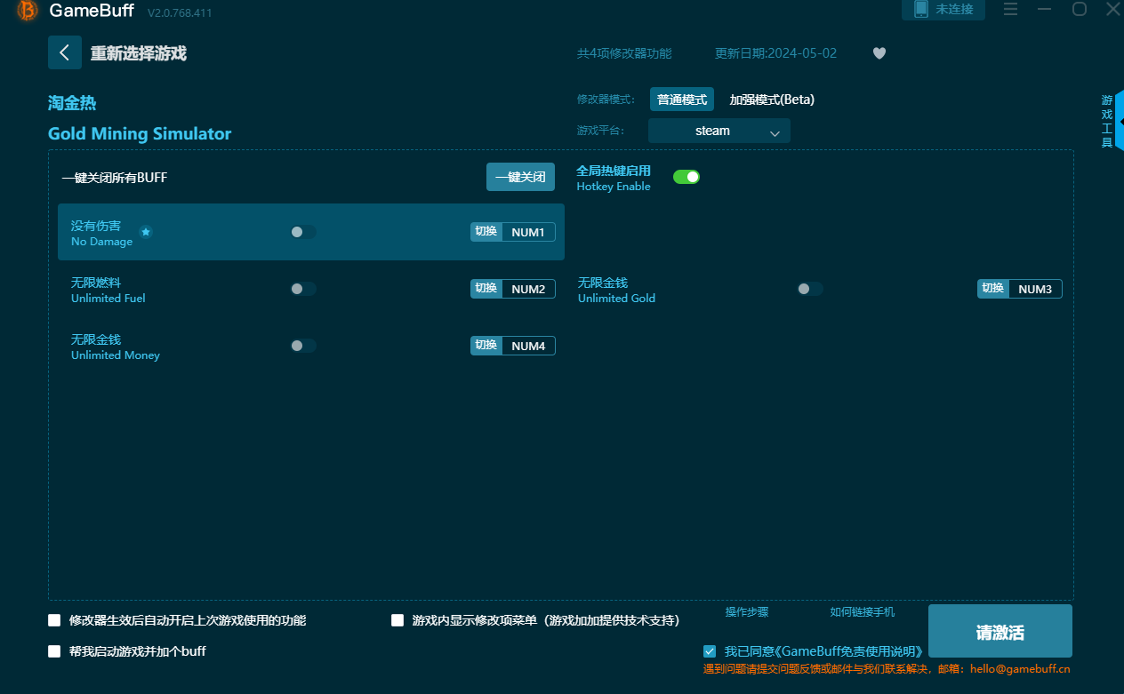Click the 重新选择游戏 label
1124x694 pixels.
pos(139,53)
